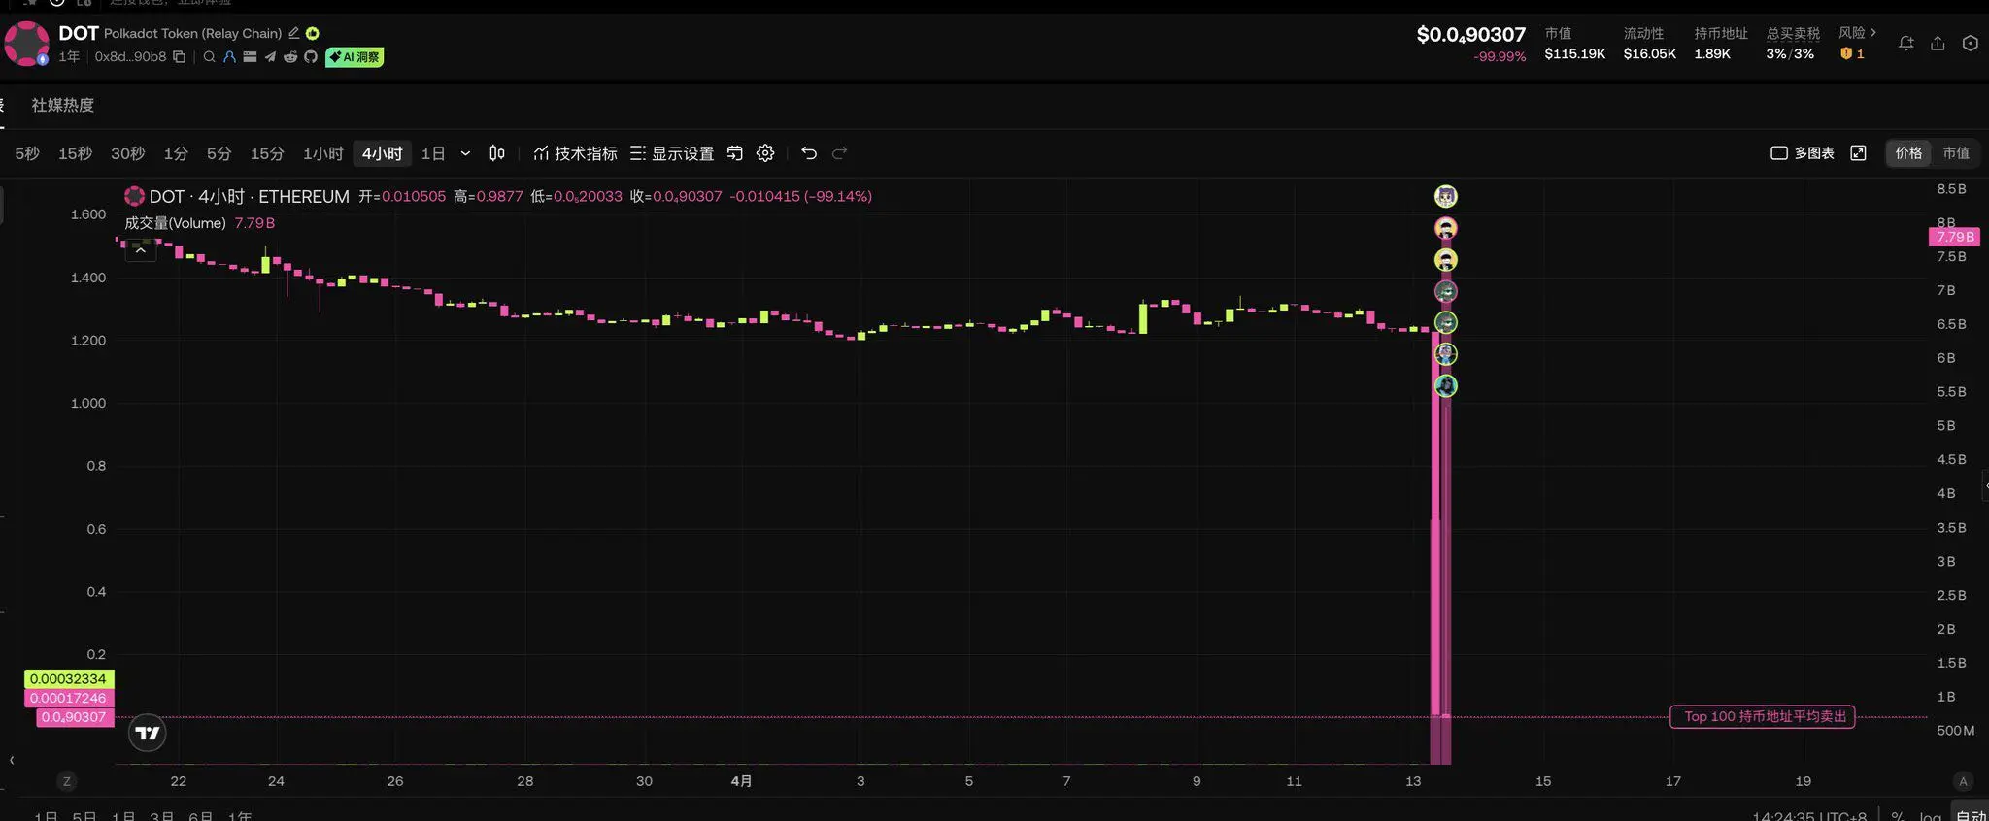Open chart settings gear icon

[765, 153]
